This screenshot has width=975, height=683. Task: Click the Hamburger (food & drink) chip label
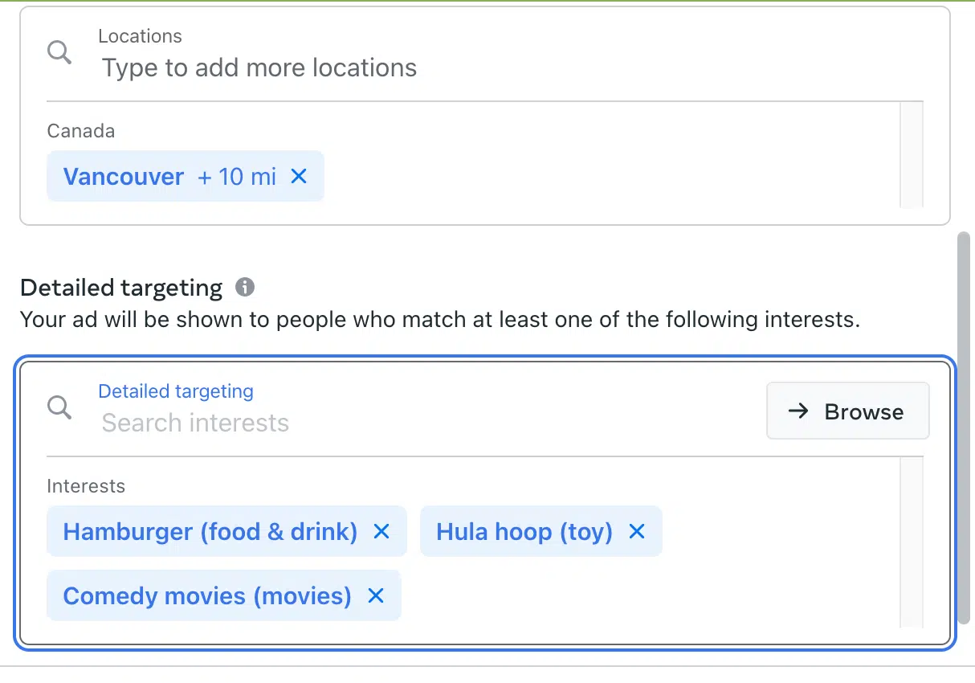tap(210, 531)
